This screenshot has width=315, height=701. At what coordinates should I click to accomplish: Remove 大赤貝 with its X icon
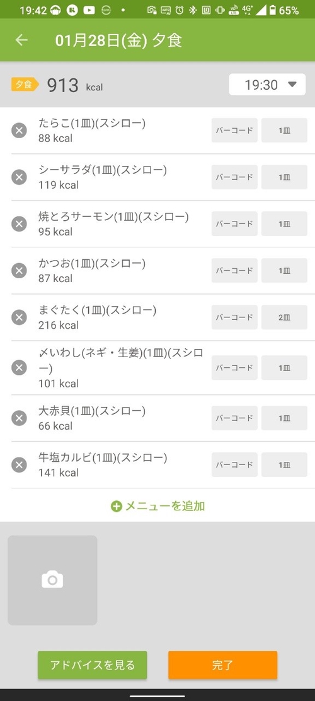pyautogui.click(x=19, y=418)
